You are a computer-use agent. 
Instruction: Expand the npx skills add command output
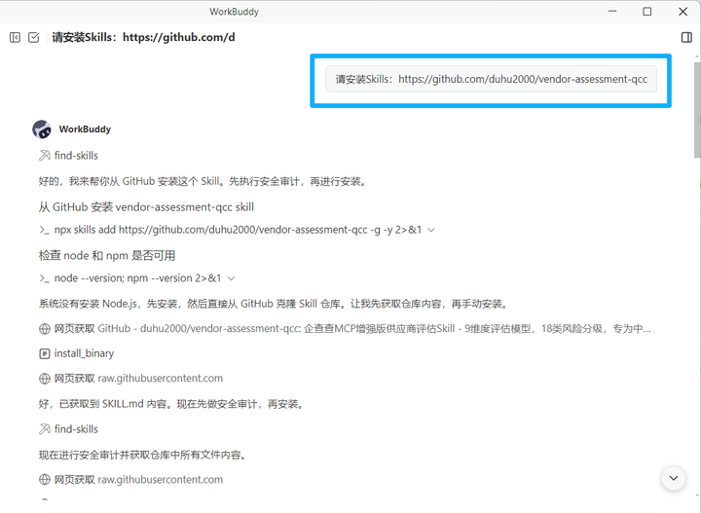(431, 230)
